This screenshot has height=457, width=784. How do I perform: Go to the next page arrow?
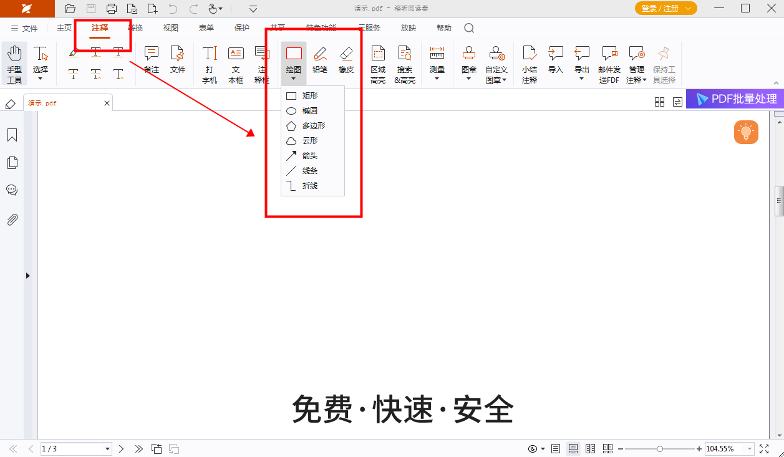[x=122, y=449]
